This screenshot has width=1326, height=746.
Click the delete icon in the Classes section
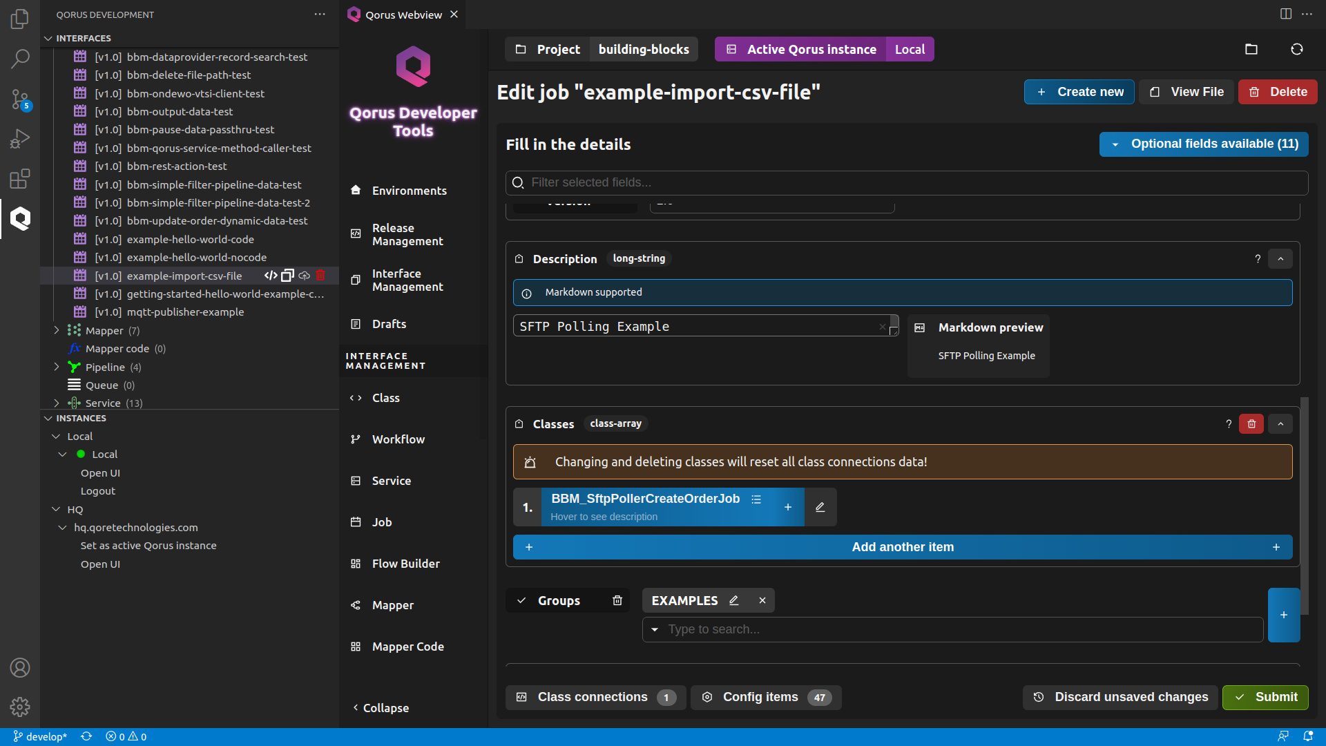[1252, 423]
